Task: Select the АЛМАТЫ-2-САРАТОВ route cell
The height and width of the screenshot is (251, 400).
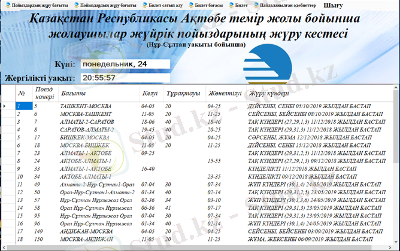Action: tap(99, 122)
